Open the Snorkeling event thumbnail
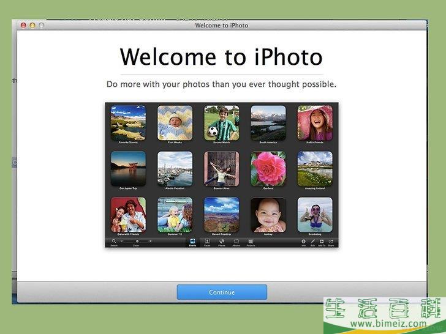This screenshot has height=334, width=446. 315,215
